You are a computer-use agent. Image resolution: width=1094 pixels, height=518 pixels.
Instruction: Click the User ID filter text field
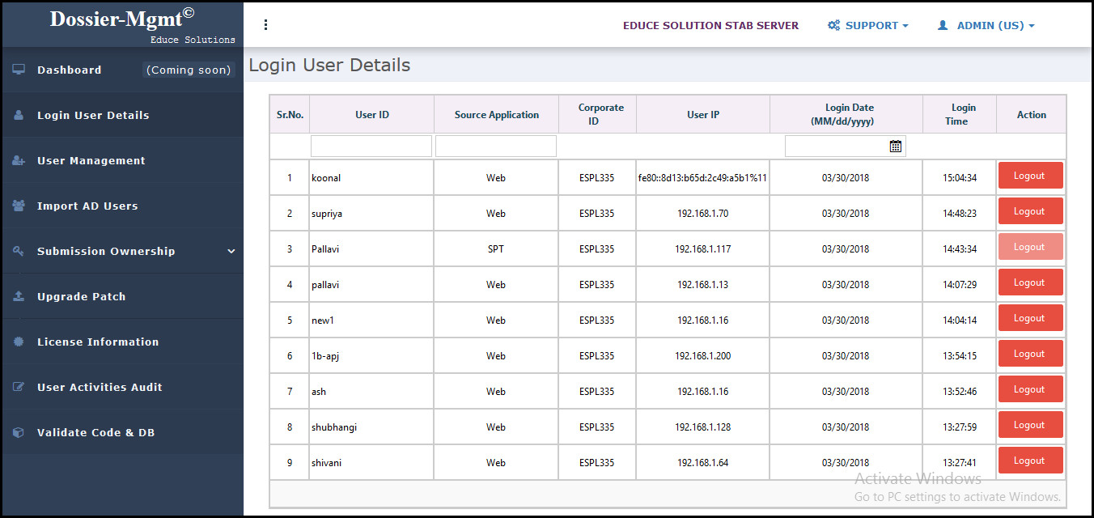[371, 146]
